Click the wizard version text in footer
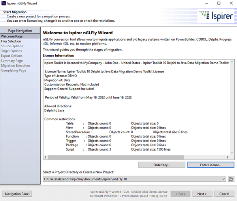The height and width of the screenshot is (201, 237). point(128,192)
